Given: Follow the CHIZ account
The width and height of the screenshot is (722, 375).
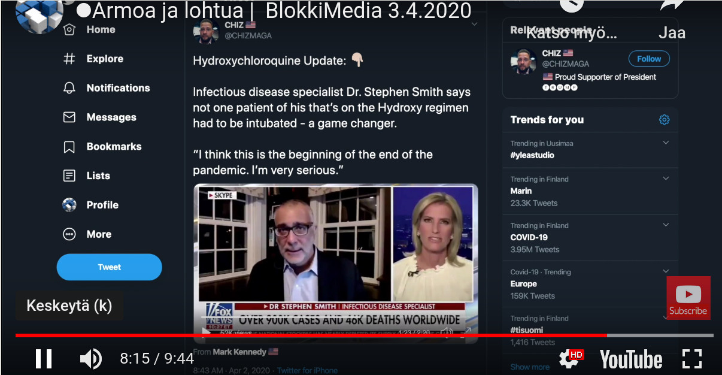Looking at the screenshot, I should click(648, 59).
